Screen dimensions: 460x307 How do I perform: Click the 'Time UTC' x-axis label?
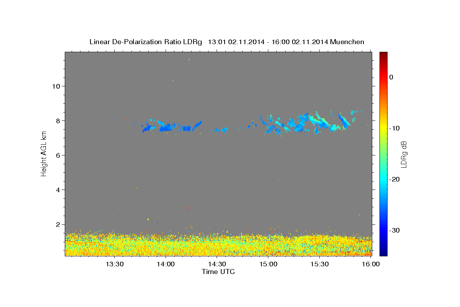pos(218,272)
